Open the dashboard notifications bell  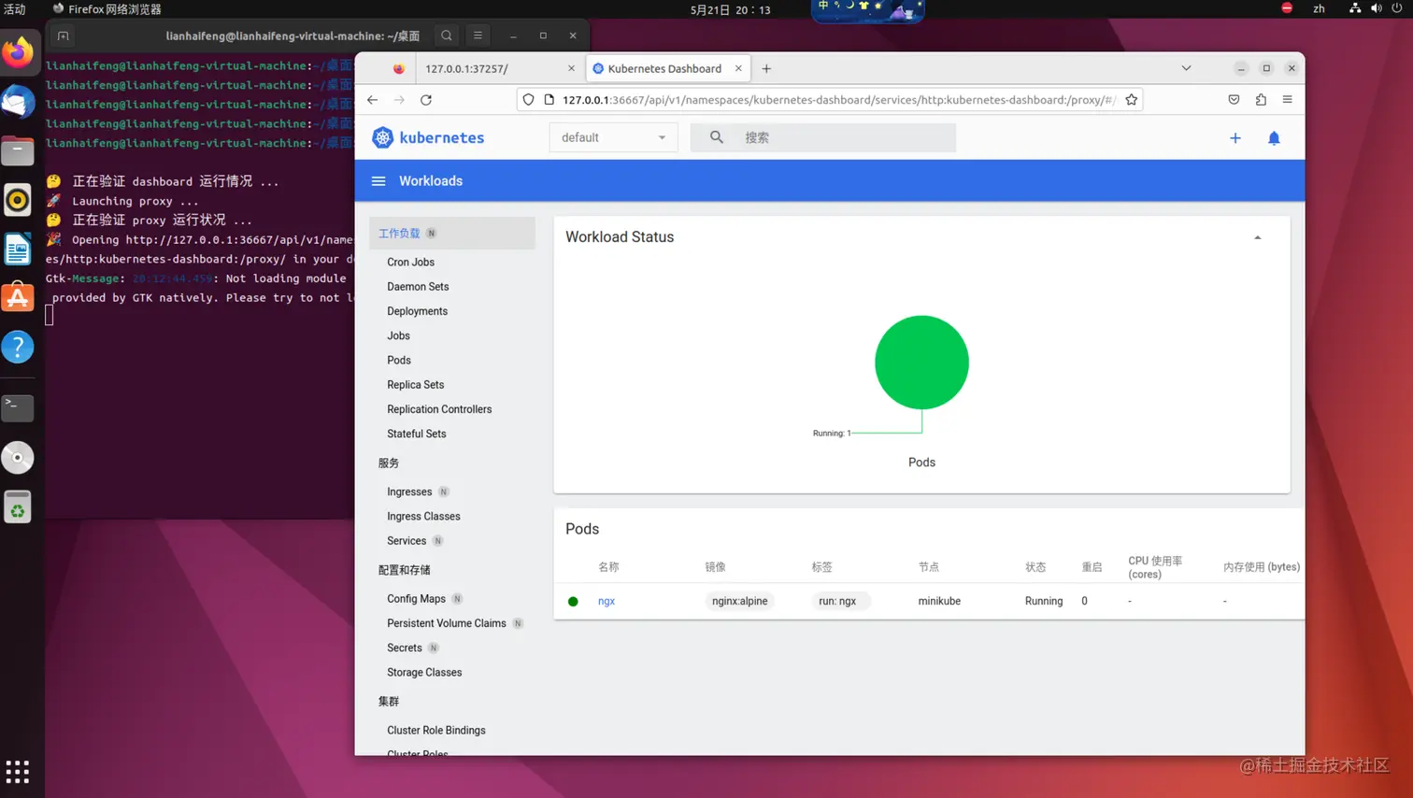[1274, 138]
